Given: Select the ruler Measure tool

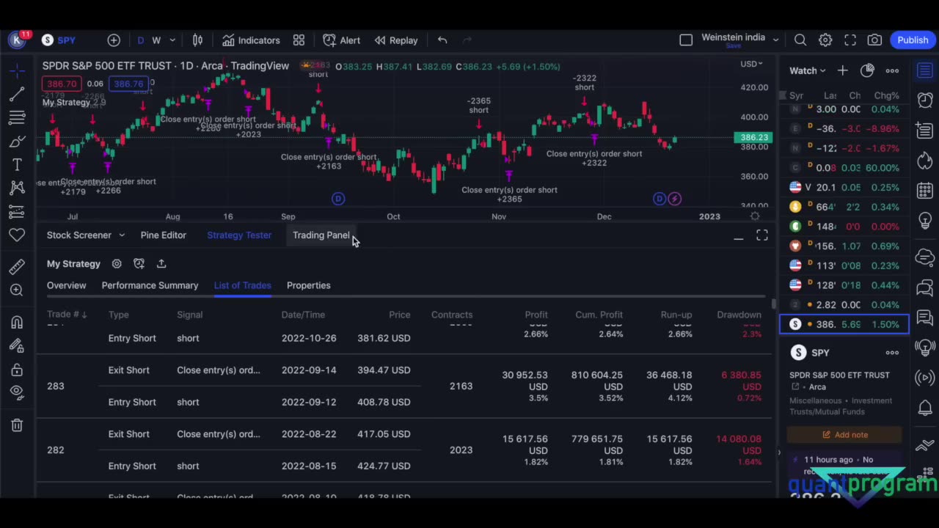Looking at the screenshot, I should [17, 266].
